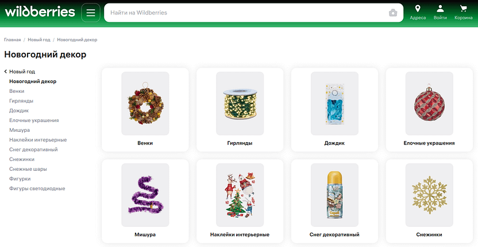Open the Гирлянды lights spool card
The height and width of the screenshot is (247, 478).
pos(240,109)
